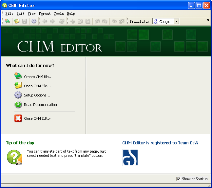Click the Create CHM file toolbar icon
Screen dimensions: 212x188
7,21
